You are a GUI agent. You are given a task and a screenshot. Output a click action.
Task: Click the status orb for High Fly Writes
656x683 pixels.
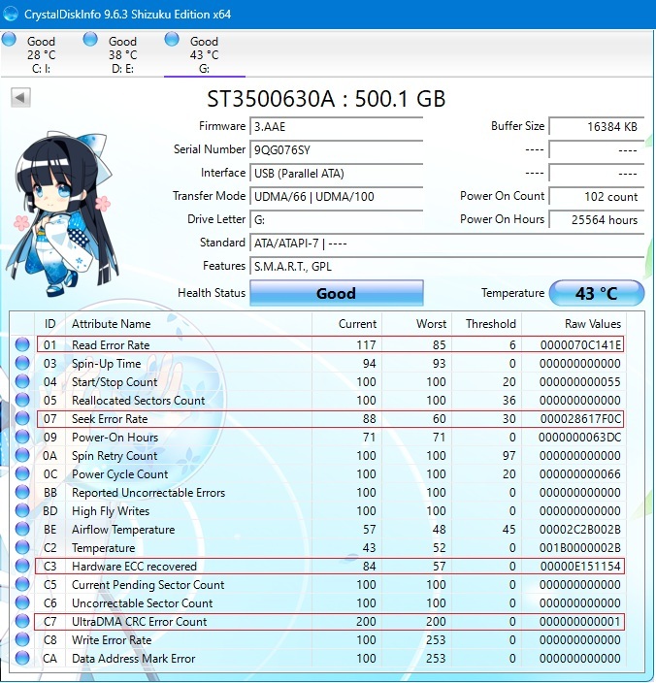point(22,510)
